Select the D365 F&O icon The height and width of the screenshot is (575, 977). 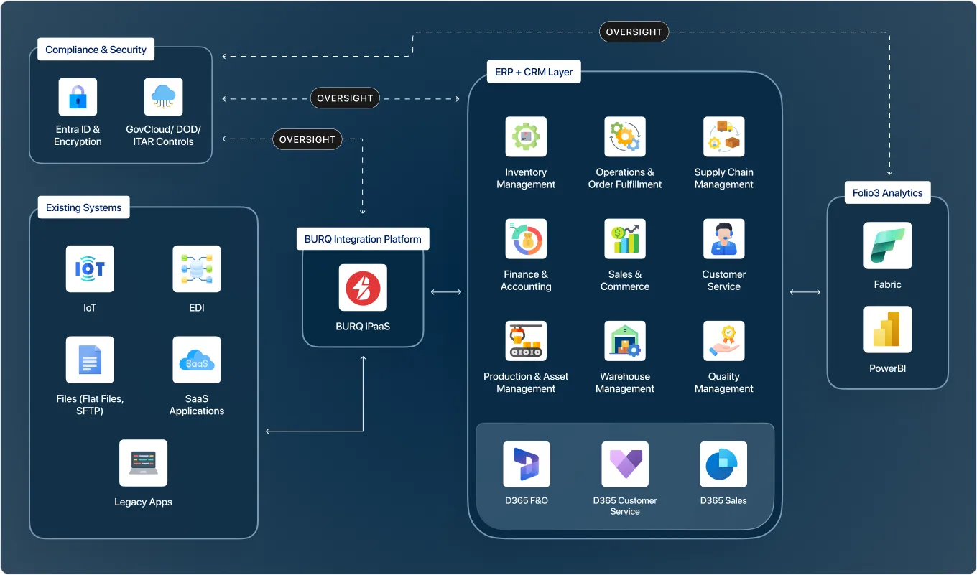(x=527, y=464)
